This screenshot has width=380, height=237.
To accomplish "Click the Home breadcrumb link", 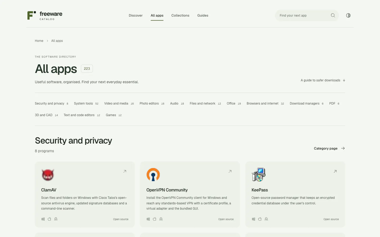I will [x=39, y=41].
